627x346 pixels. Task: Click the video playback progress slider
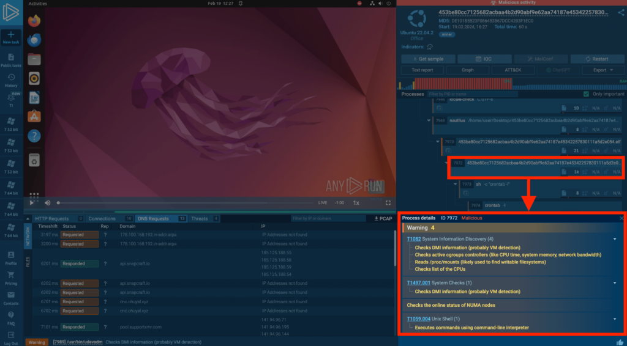pyautogui.click(x=184, y=202)
